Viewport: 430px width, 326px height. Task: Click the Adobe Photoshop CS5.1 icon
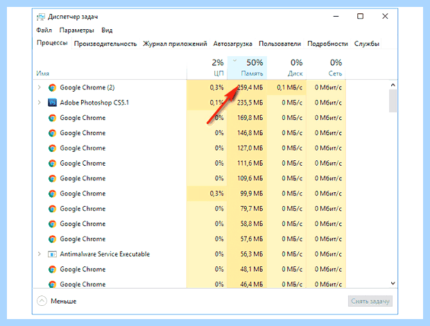pyautogui.click(x=52, y=103)
